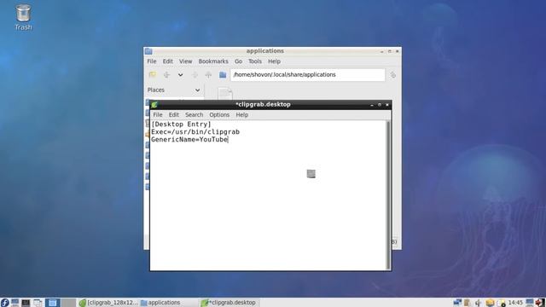
Task: Maximize the clipgrab.desktop editor window
Action: tap(380, 105)
